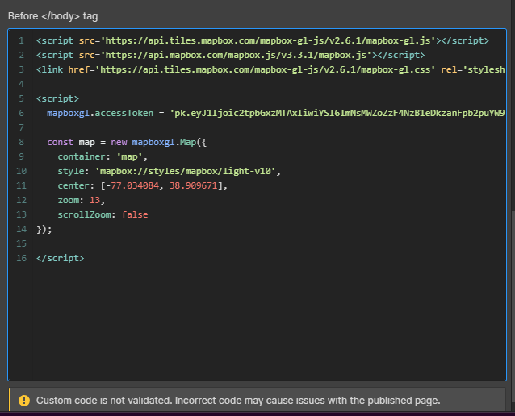
Task: Click the 'Custom code is not validated' warning text
Action: click(238, 400)
